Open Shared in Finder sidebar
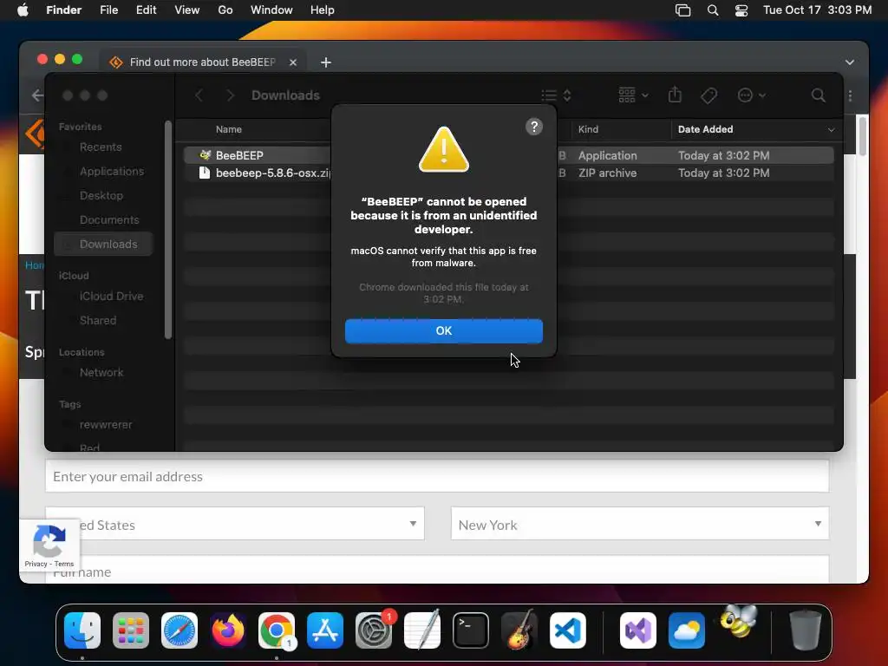Screen dimensions: 888x666 click(98, 321)
